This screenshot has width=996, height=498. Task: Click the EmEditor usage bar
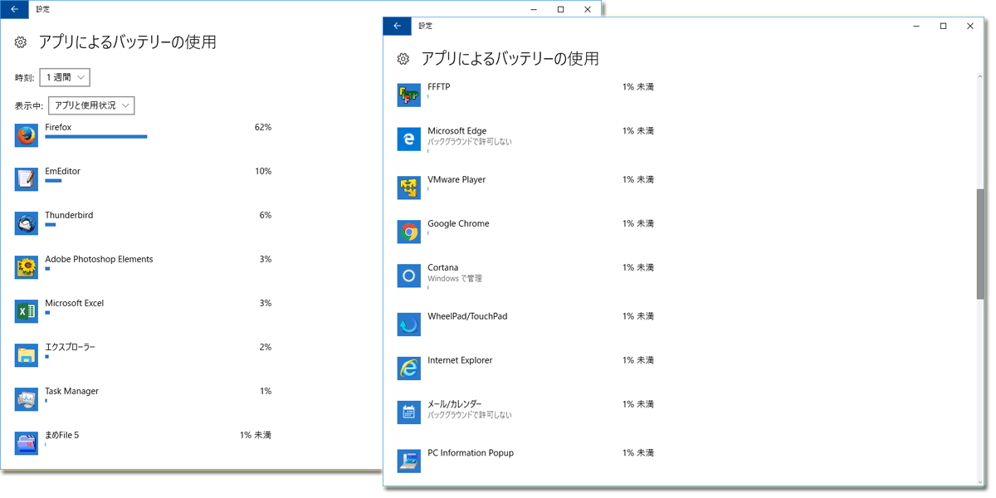click(53, 180)
